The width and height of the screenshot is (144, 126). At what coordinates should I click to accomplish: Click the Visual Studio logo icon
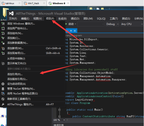pos(11,14)
